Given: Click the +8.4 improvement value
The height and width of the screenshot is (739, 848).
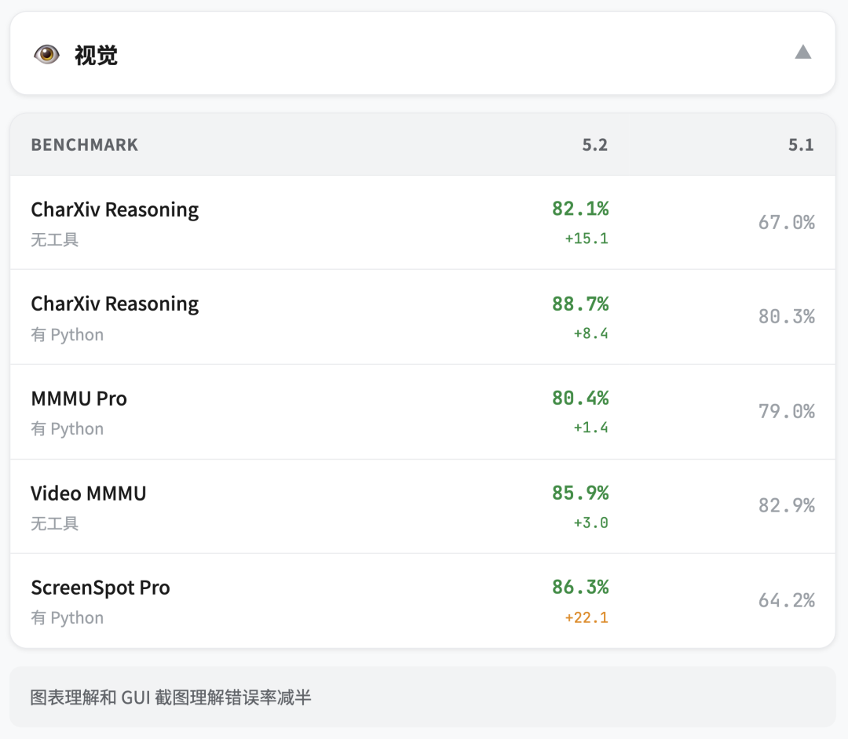Looking at the screenshot, I should pyautogui.click(x=591, y=333).
